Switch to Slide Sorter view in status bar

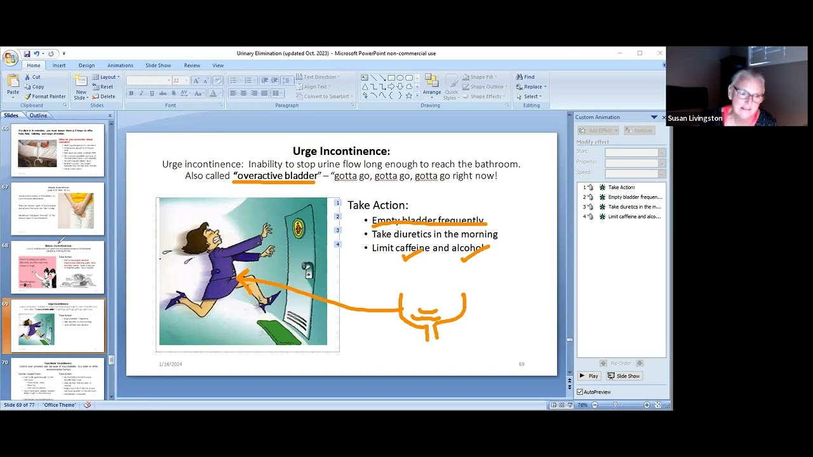(563, 405)
